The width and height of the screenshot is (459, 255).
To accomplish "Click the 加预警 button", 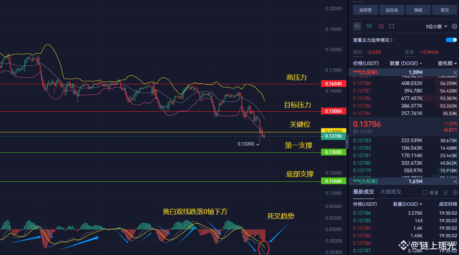I will click(365, 10).
